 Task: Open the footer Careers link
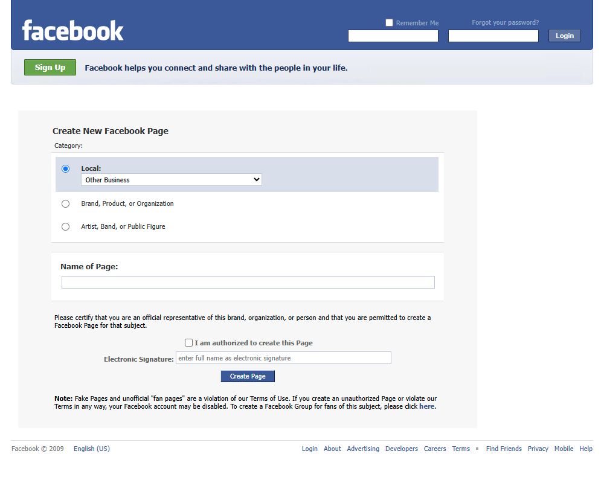[x=435, y=449]
